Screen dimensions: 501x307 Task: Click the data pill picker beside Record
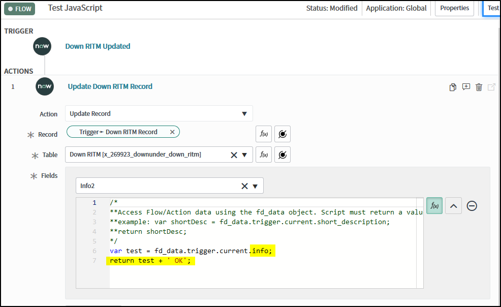(x=283, y=134)
